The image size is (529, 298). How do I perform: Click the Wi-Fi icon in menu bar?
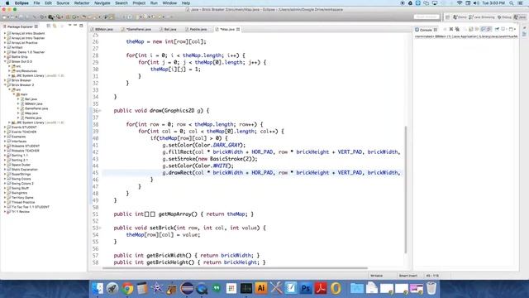[x=460, y=3]
